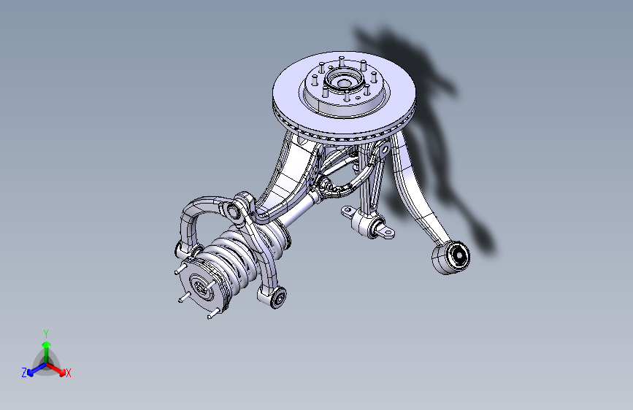Select the large bushing on the long trailing arm
633x410 pixels.
452,257
